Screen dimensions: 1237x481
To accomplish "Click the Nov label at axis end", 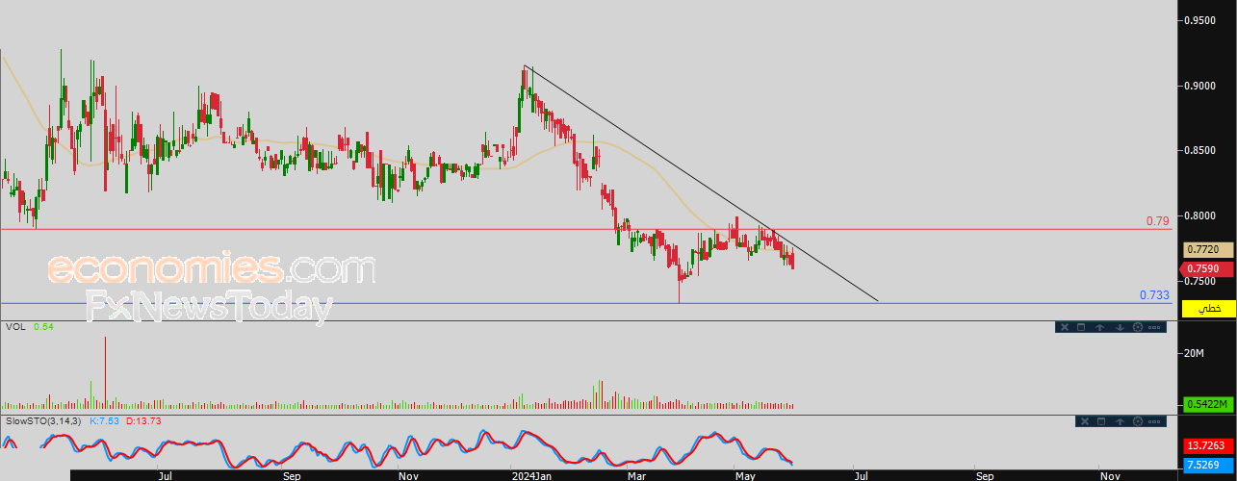I will [1109, 475].
